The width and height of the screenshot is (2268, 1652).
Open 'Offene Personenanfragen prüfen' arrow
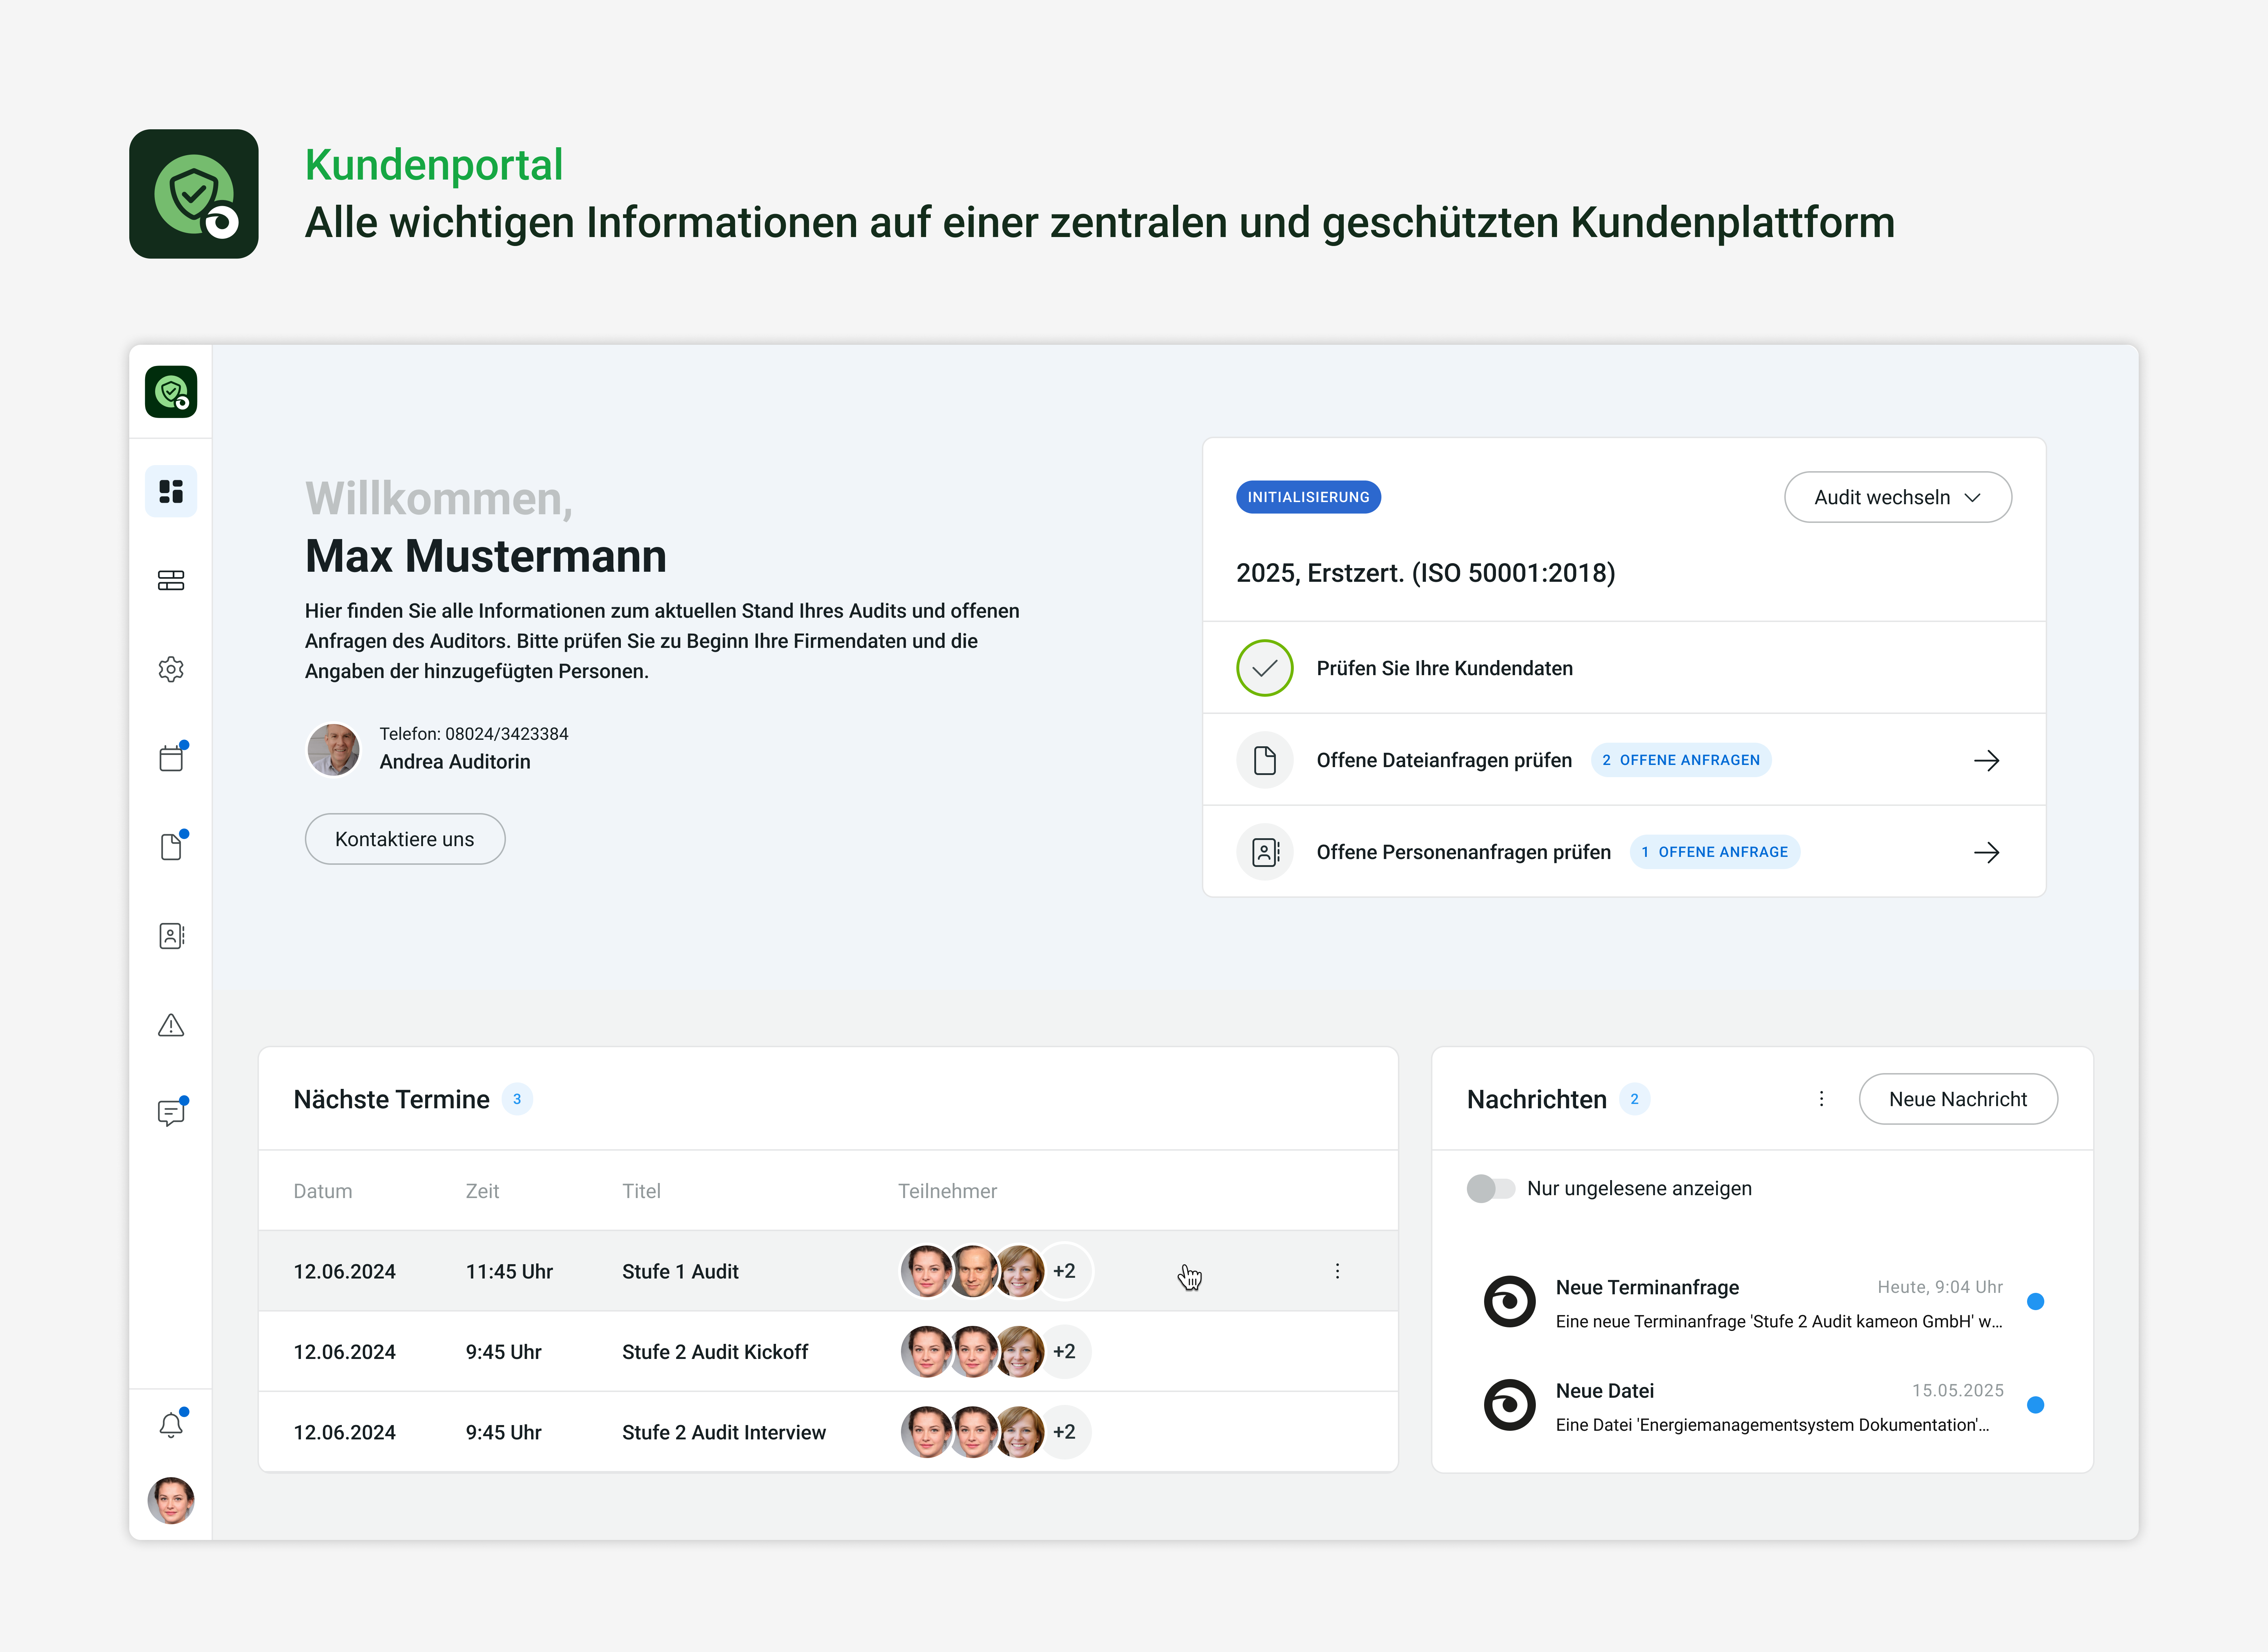pyautogui.click(x=1986, y=852)
